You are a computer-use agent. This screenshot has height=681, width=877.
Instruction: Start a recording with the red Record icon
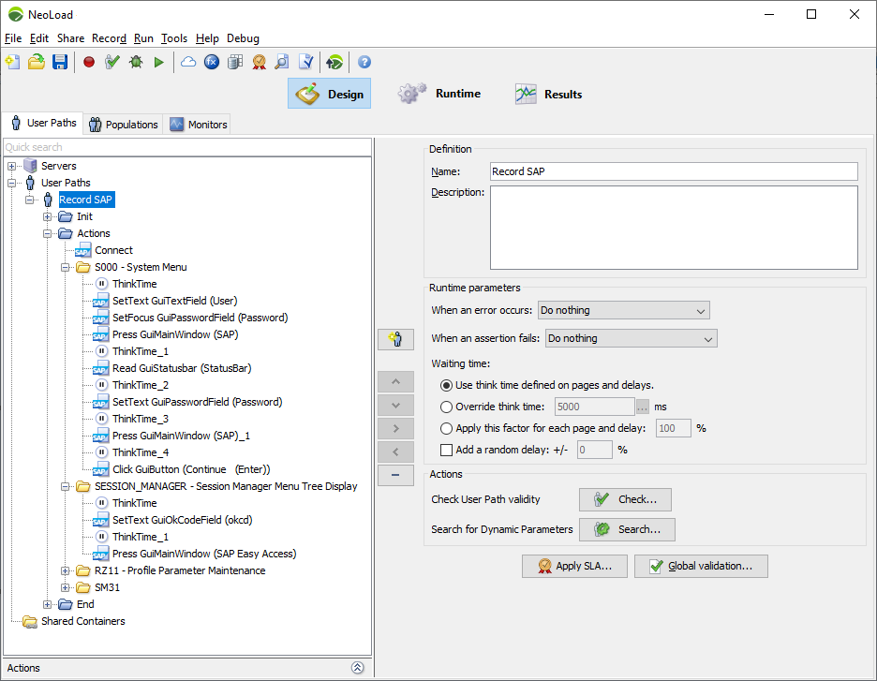click(x=89, y=62)
